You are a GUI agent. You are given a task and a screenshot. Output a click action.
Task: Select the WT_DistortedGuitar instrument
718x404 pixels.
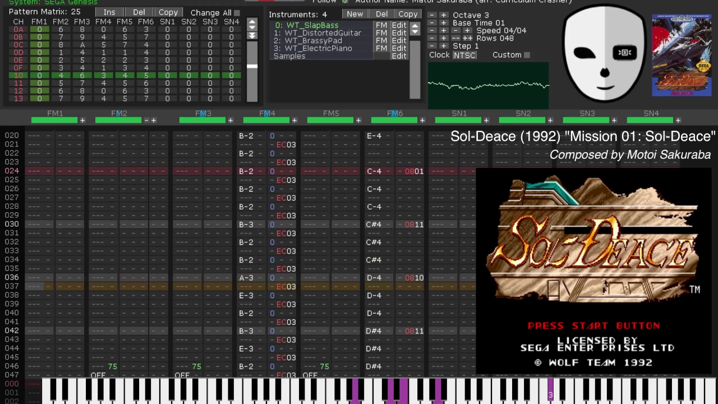(321, 33)
